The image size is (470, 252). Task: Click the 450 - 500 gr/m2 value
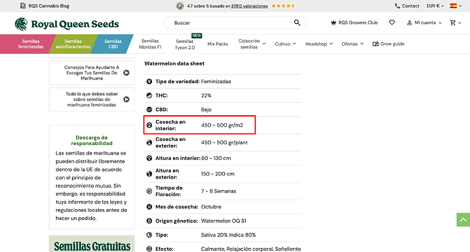pyautogui.click(x=222, y=125)
